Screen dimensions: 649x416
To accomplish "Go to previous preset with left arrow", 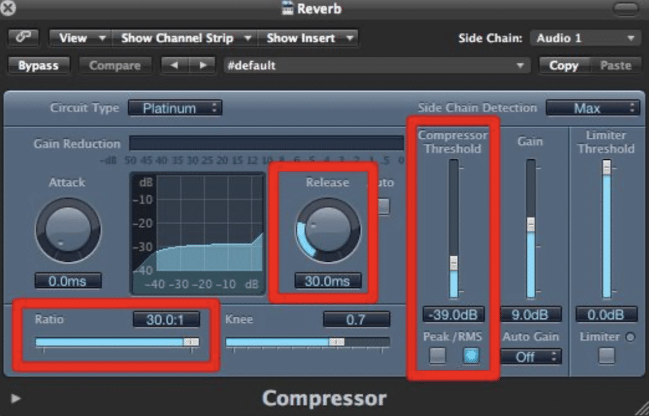I will pyautogui.click(x=175, y=65).
